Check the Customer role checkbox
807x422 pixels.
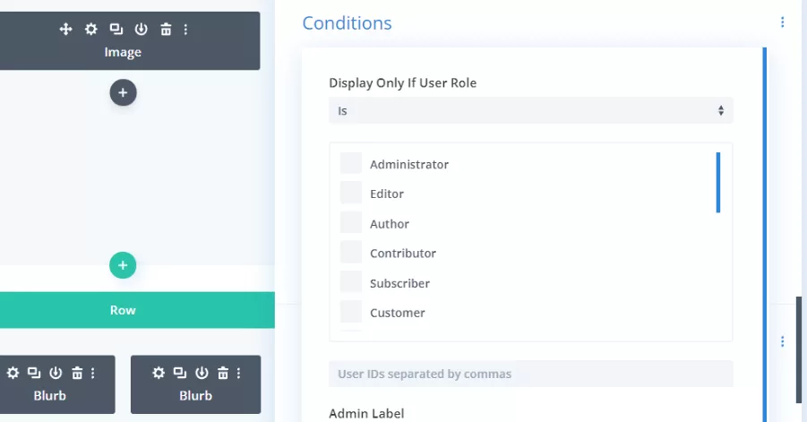point(351,312)
